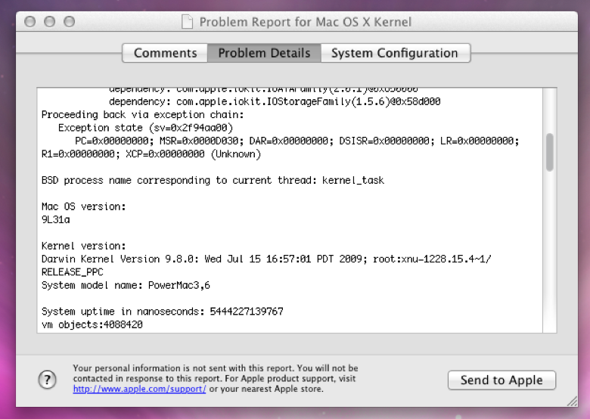Image resolution: width=590 pixels, height=419 pixels.
Task: Click the Send to Apple button
Action: point(501,380)
